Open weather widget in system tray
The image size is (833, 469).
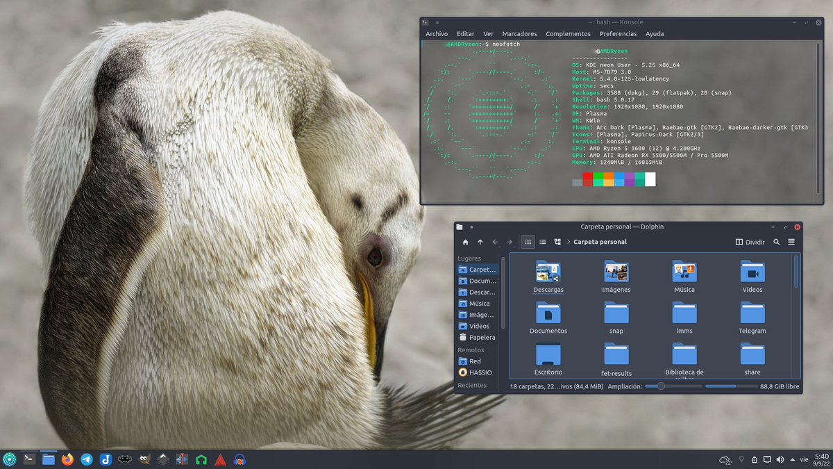(x=726, y=459)
